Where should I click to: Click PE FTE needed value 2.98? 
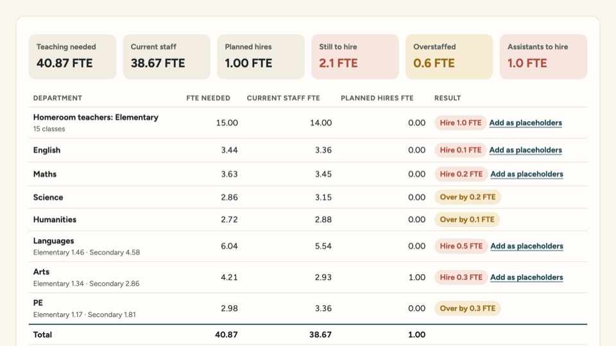point(230,308)
